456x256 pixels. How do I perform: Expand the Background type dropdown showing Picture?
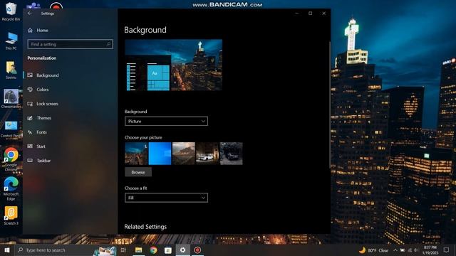coord(166,122)
